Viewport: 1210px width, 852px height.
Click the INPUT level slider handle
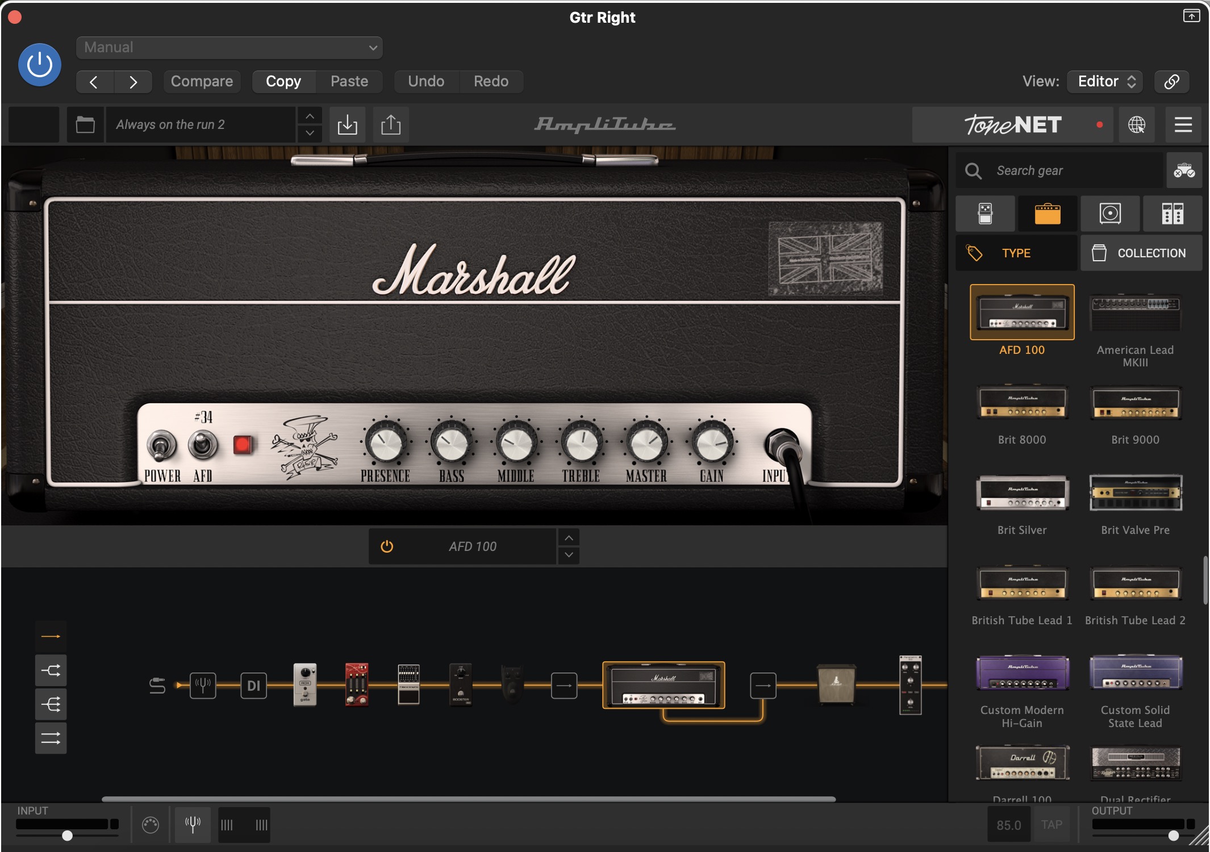[x=67, y=836]
